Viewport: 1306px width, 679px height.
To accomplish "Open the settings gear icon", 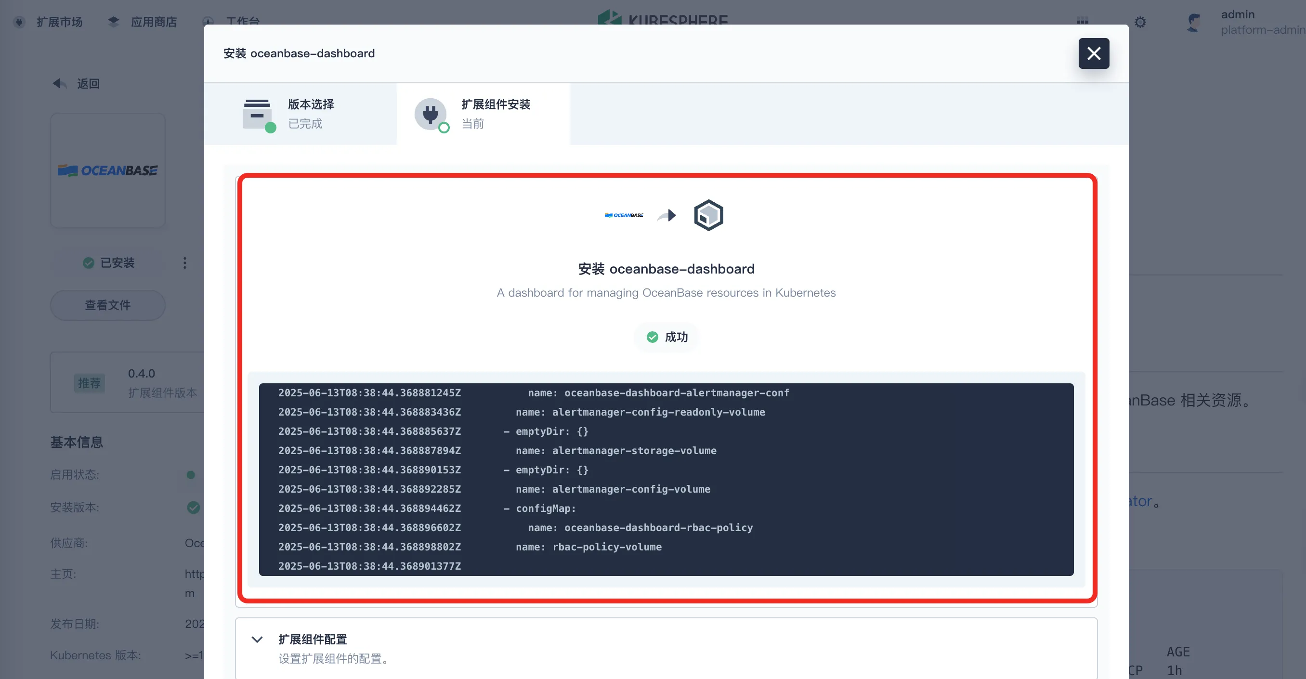I will point(1140,22).
